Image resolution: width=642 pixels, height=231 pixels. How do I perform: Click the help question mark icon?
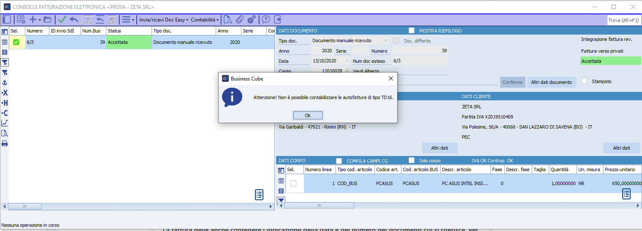pyautogui.click(x=266, y=19)
